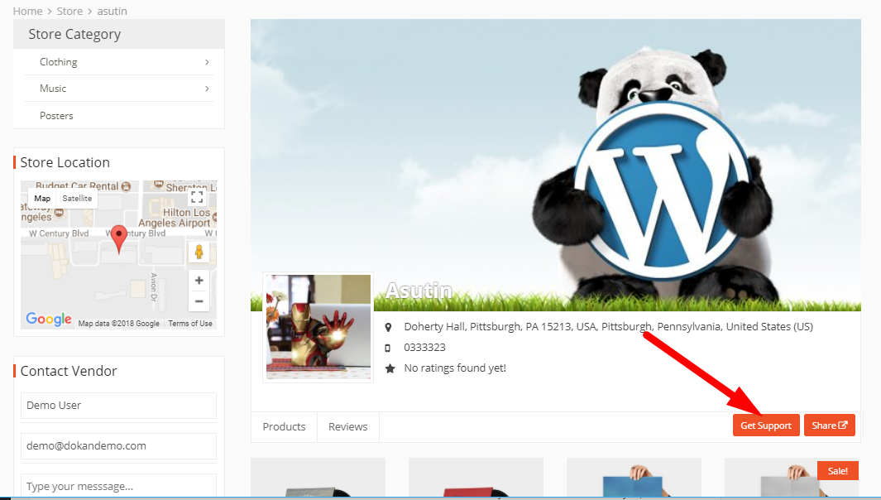881x500 pixels.
Task: Click the Type your message field
Action: (118, 485)
